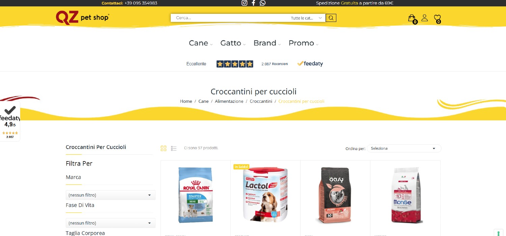Image resolution: width=506 pixels, height=236 pixels.
Task: Open the shopping cart icon
Action: tap(412, 19)
